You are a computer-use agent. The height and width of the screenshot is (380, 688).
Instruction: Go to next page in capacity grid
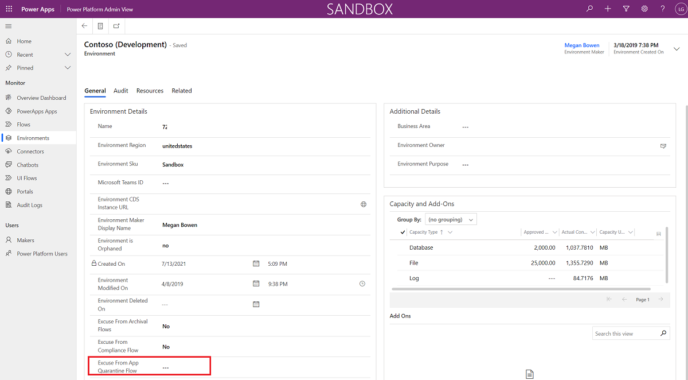660,299
